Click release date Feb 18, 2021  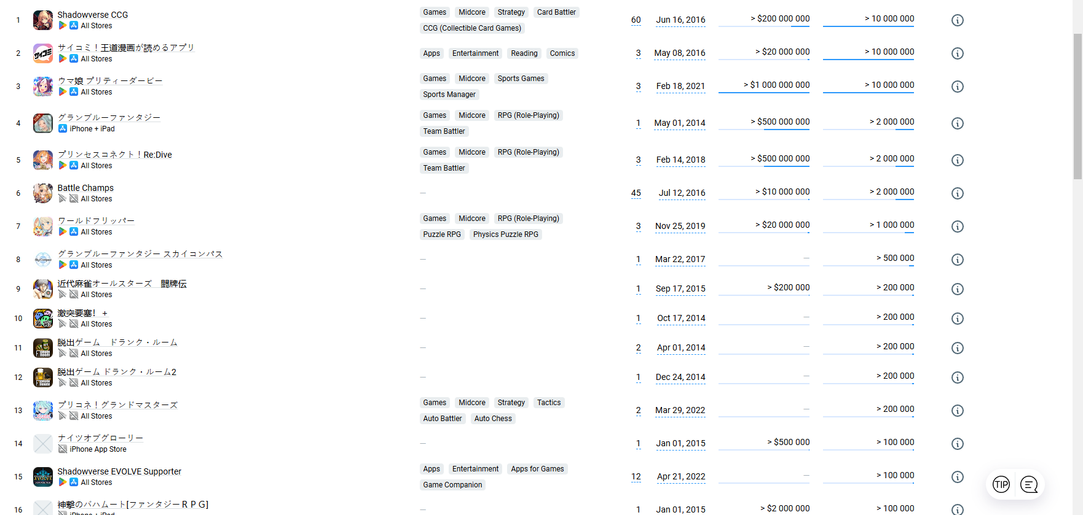click(680, 87)
